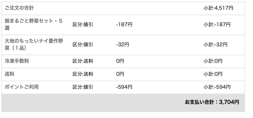Click the 小計:-32円 subtotal
253x118 pixels.
point(215,44)
